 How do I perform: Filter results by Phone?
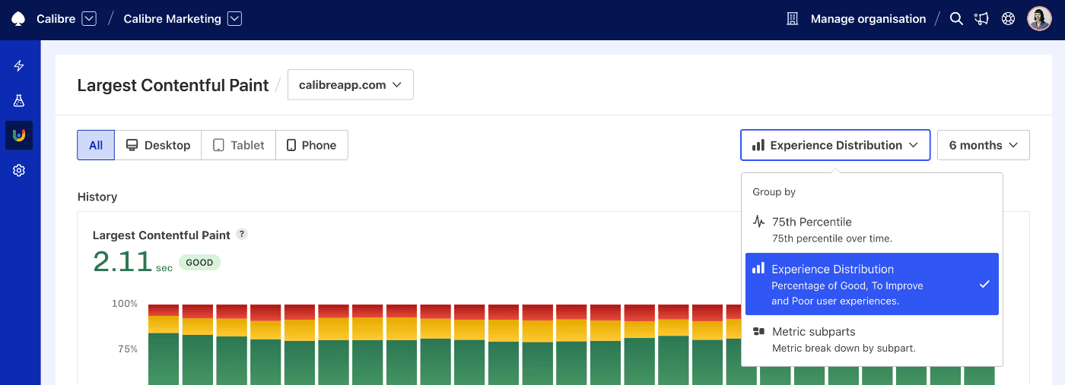click(311, 145)
